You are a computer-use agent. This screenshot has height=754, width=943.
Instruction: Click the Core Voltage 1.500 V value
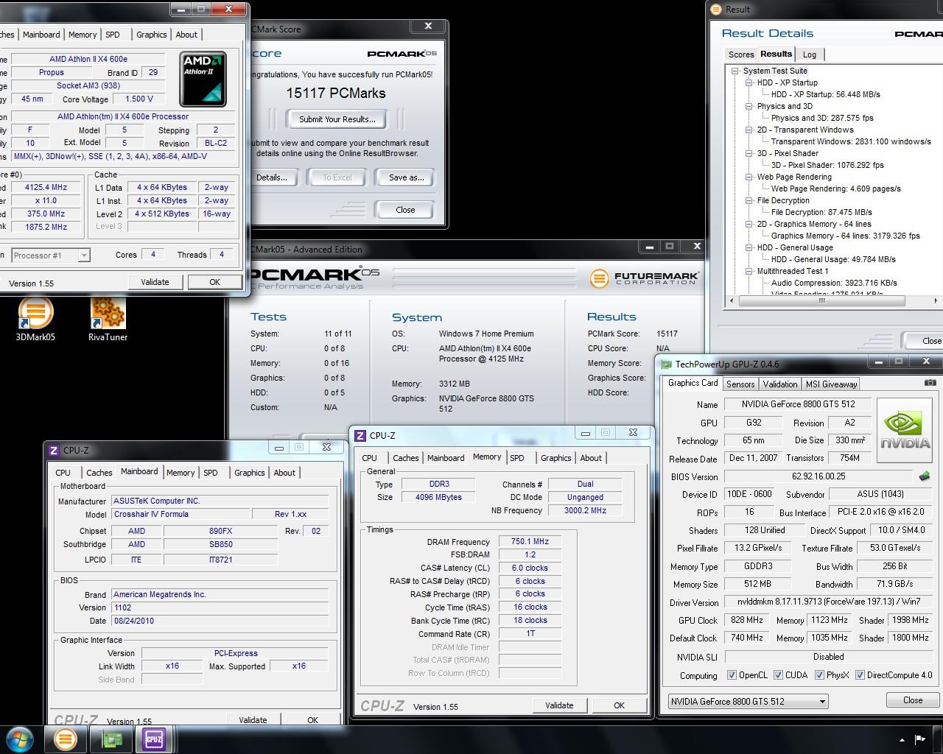click(x=139, y=99)
